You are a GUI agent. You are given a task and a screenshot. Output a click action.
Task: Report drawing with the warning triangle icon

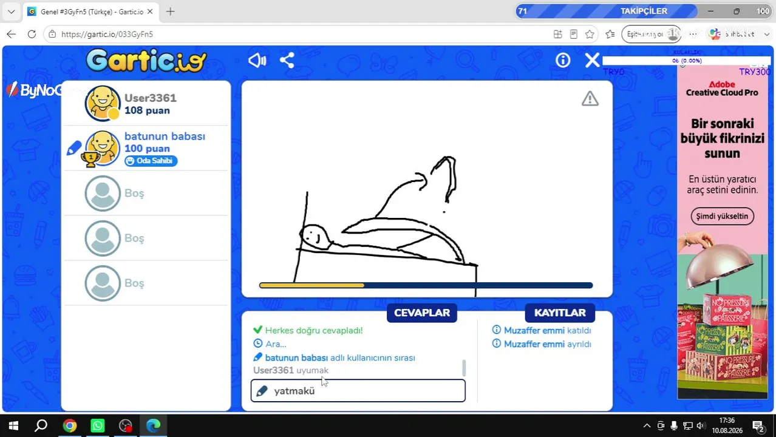point(590,98)
